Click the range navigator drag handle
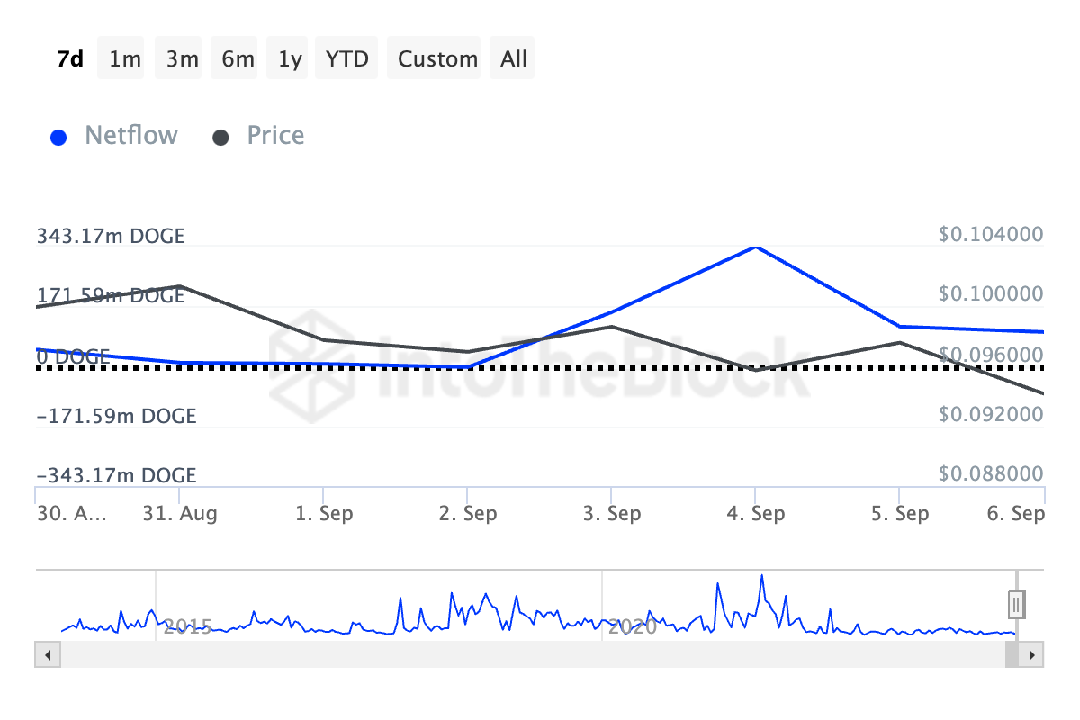 coord(1016,604)
